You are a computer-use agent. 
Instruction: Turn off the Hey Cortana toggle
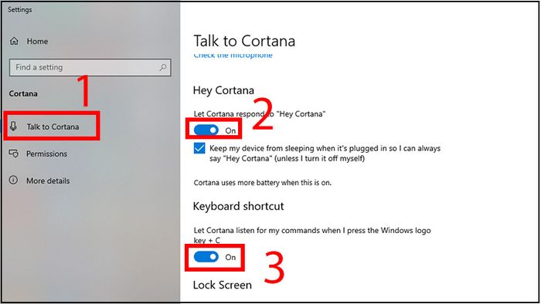pos(206,130)
